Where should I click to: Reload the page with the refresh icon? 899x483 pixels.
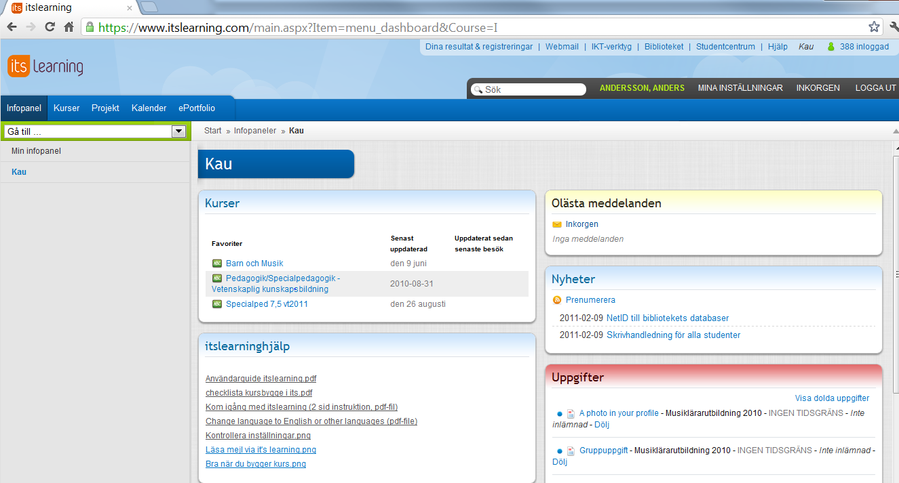pyautogui.click(x=50, y=27)
